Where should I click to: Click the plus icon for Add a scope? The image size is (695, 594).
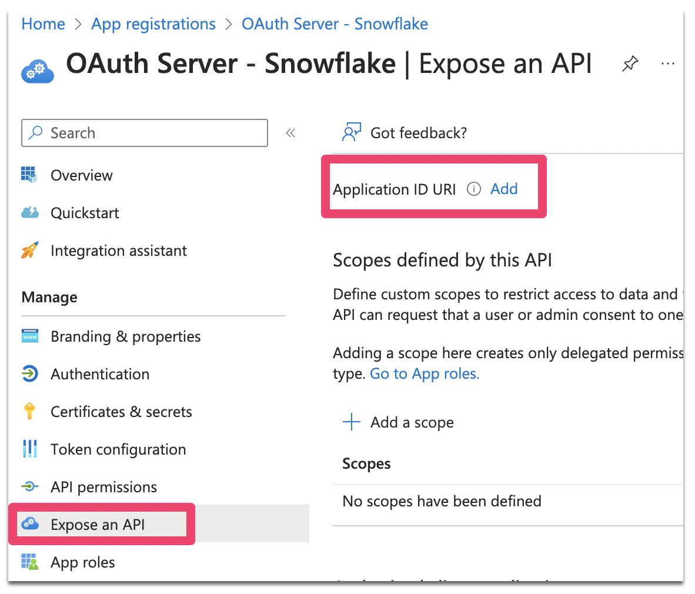coord(352,422)
